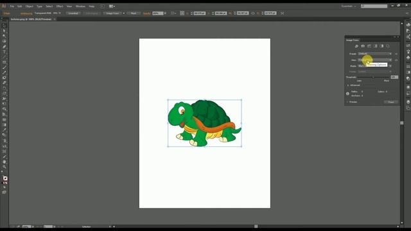Select the Rectangle tool
The image size is (411, 231).
coord(4,62)
